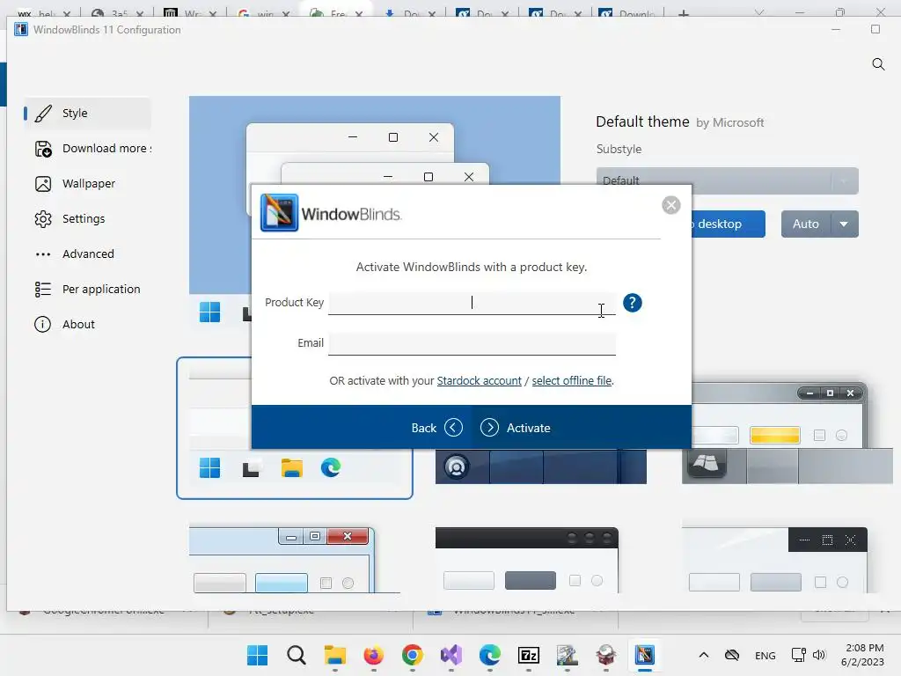The width and height of the screenshot is (901, 676).
Task: Click the WindowBlinds logo in dialog
Action: 279,213
